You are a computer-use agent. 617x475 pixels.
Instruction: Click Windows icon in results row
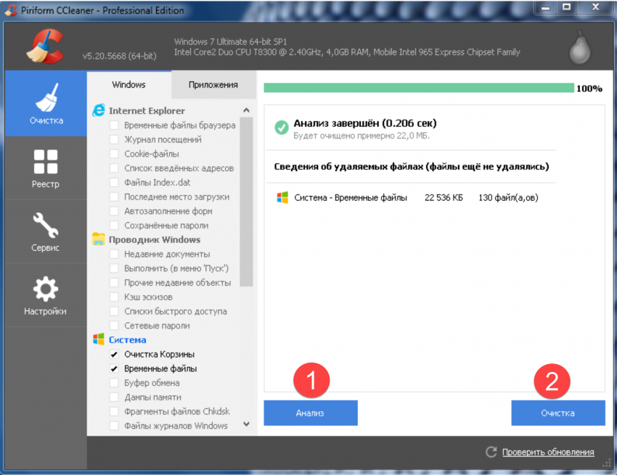coord(282,197)
